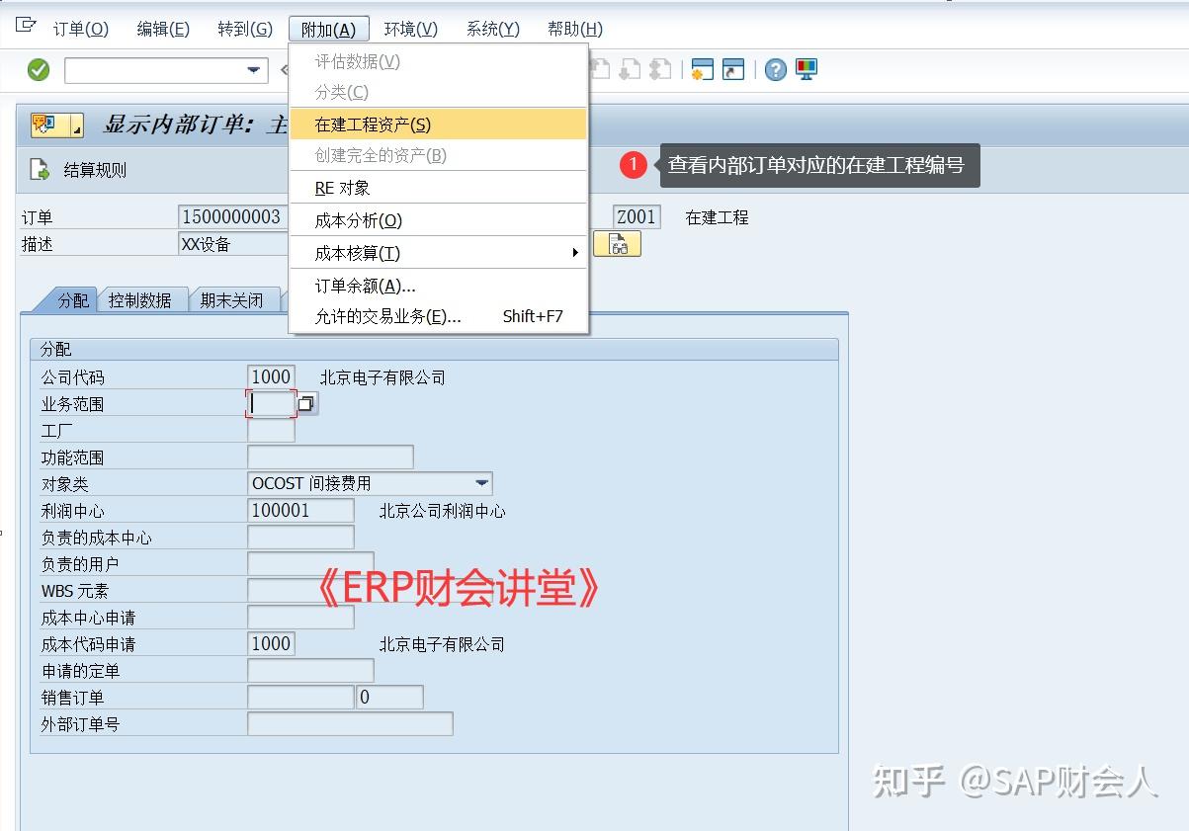The image size is (1189, 831).
Task: Switch to the 期末关闭 tab
Action: (x=234, y=299)
